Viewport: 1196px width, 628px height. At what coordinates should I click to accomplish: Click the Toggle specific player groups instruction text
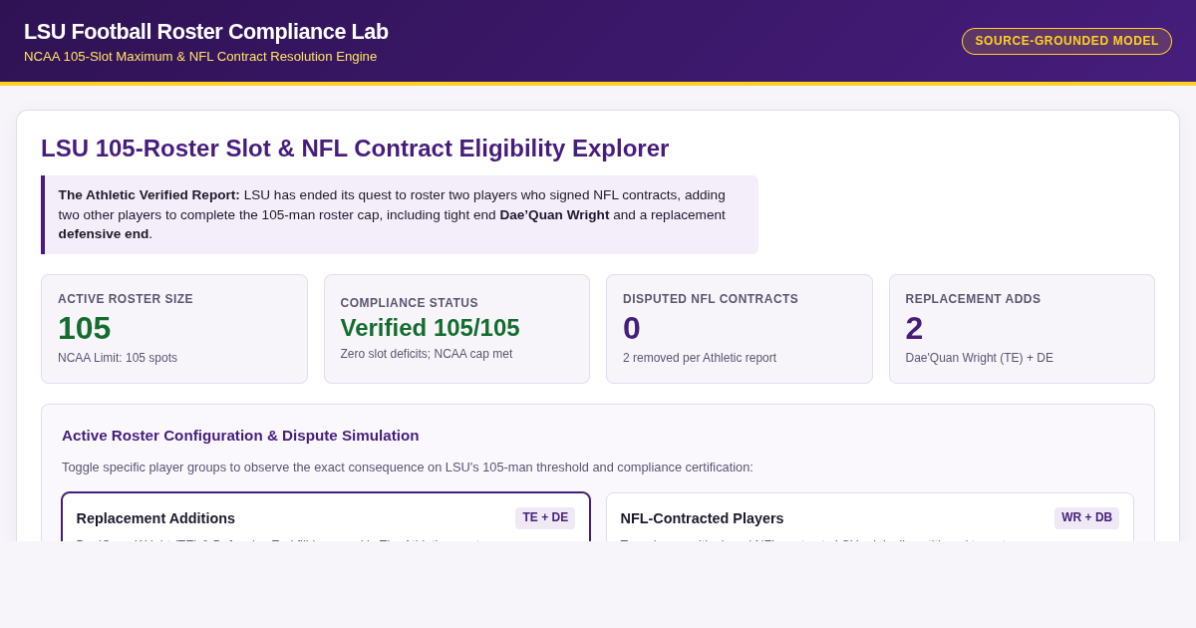click(408, 468)
